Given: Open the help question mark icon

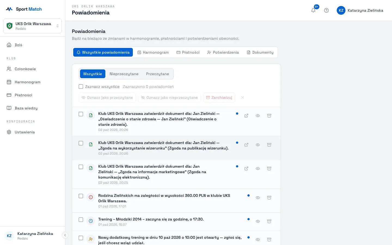Looking at the screenshot, I should [x=326, y=10].
